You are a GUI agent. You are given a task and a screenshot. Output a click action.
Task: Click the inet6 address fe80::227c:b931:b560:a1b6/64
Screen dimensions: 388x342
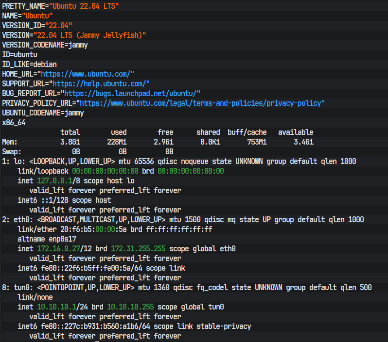click(95, 326)
